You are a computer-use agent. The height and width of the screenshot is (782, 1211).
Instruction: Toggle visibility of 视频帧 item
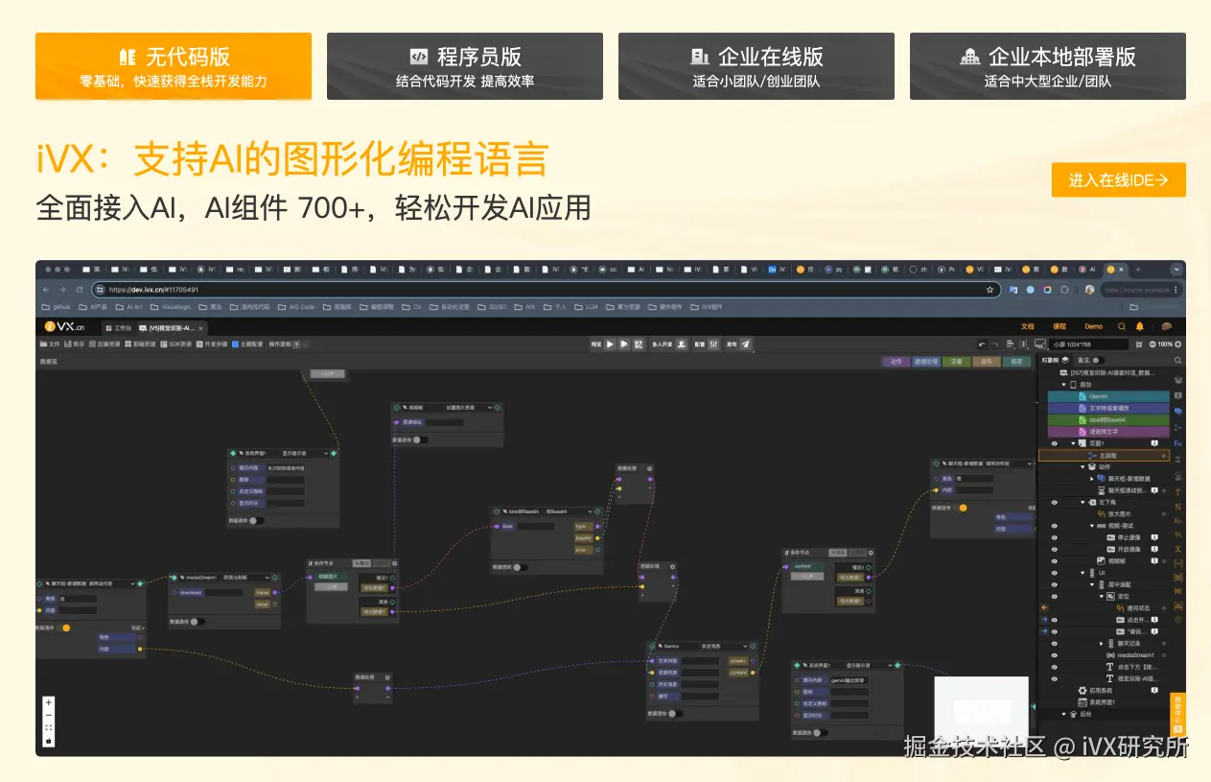1055,560
